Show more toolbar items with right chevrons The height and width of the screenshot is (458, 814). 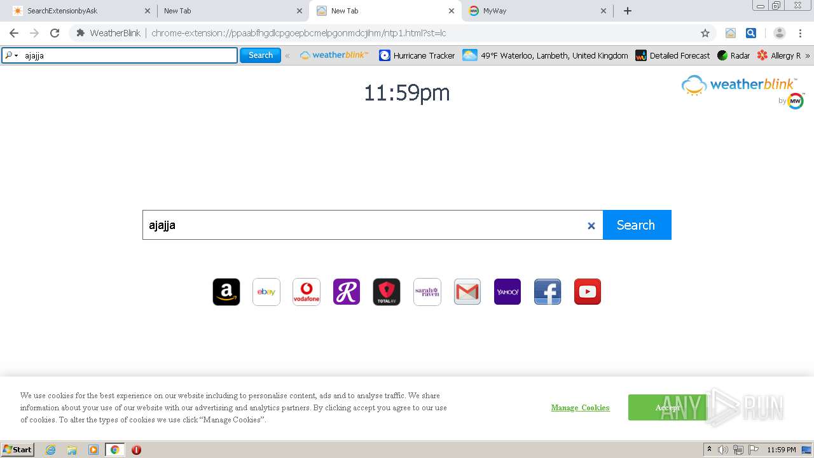click(808, 55)
